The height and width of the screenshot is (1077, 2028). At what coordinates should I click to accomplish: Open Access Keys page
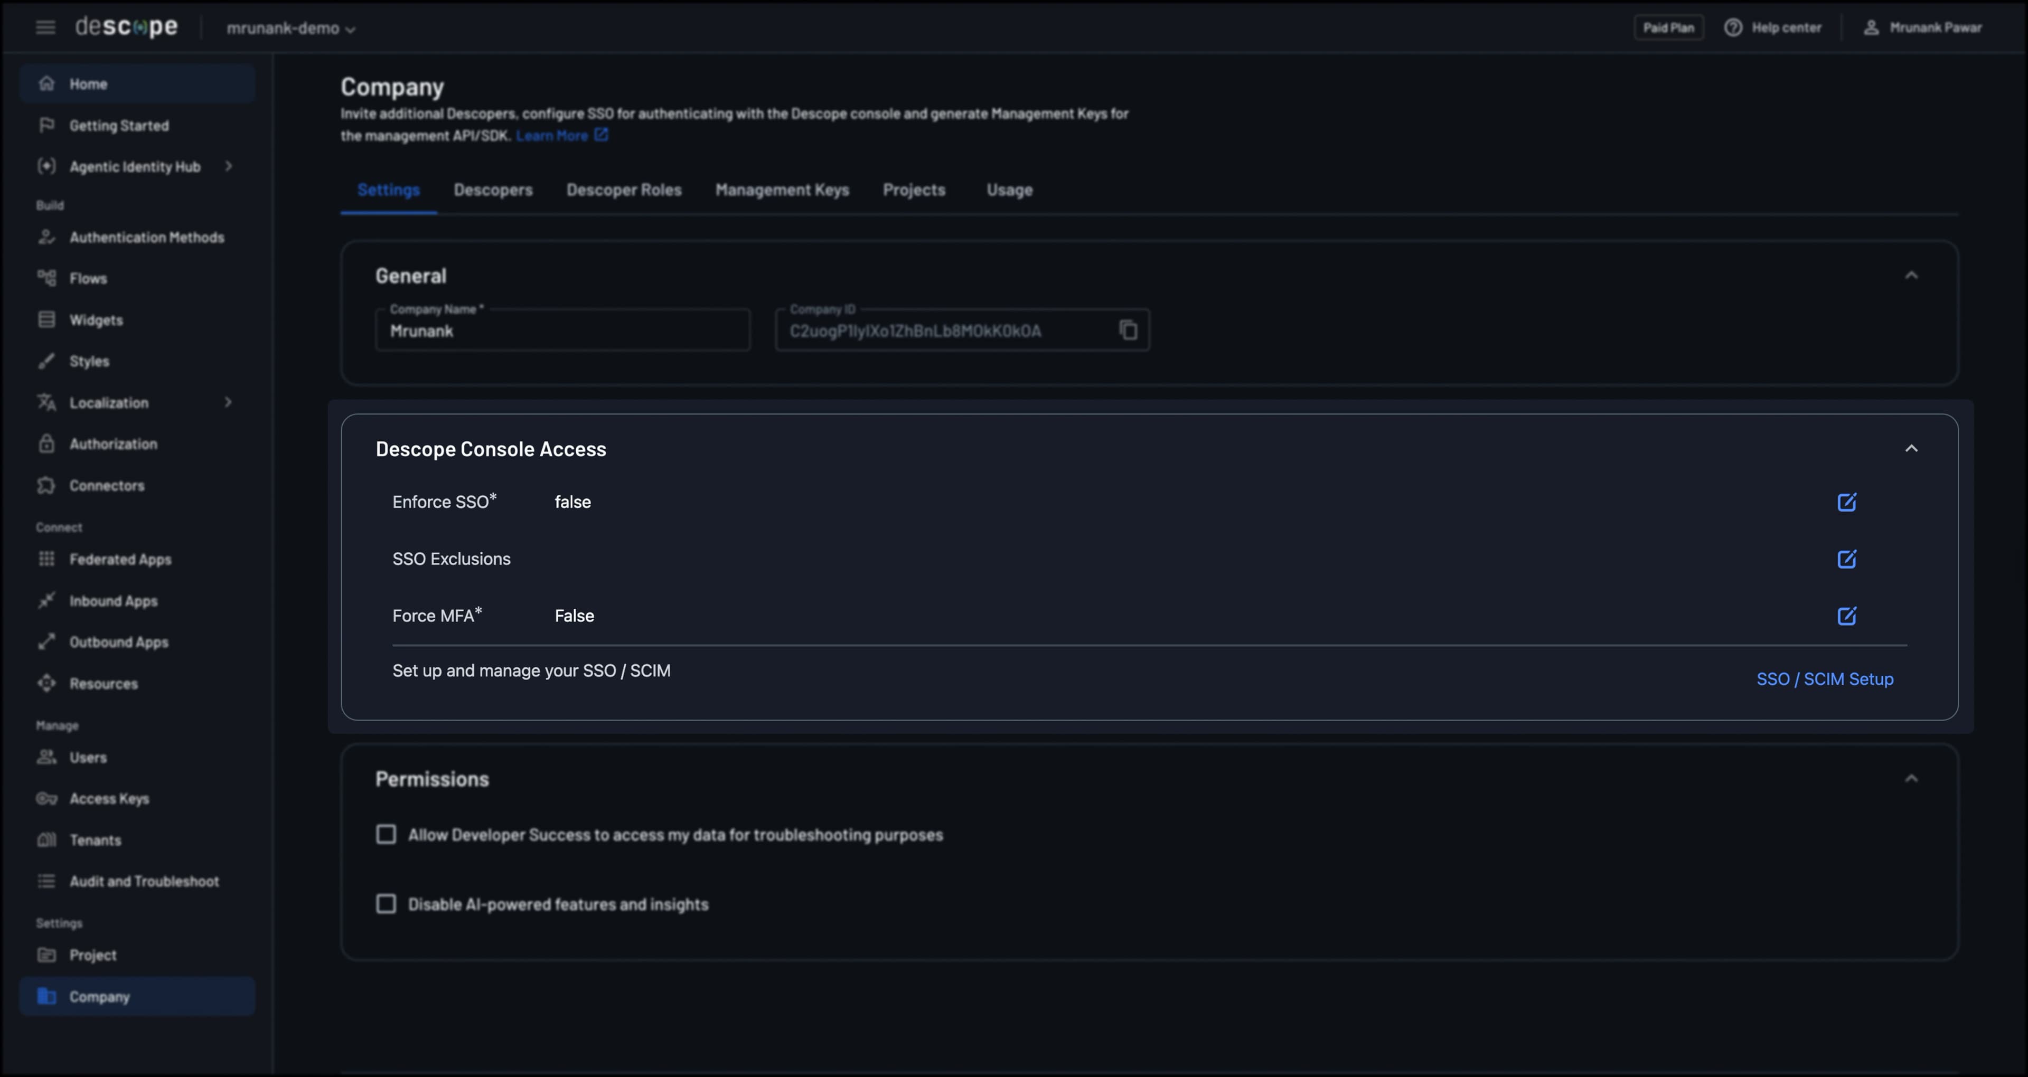coord(137,798)
